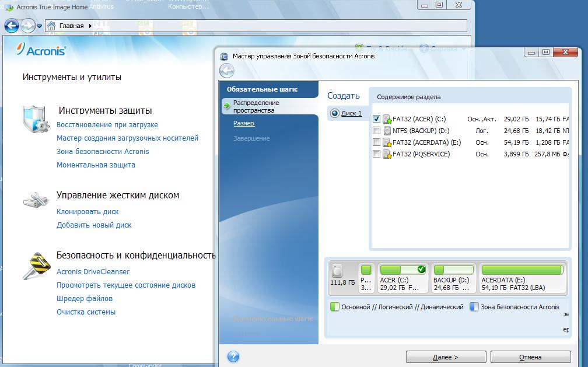The image size is (588, 367).
Task: Click the FAT32 (ACER) (C:) partition icon
Action: pos(387,120)
